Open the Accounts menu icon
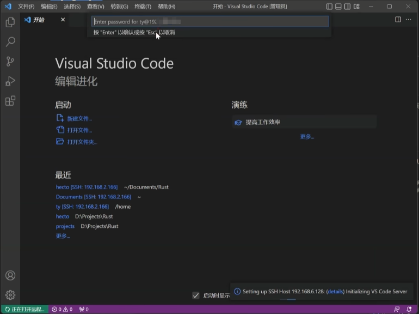419x314 pixels. click(10, 275)
